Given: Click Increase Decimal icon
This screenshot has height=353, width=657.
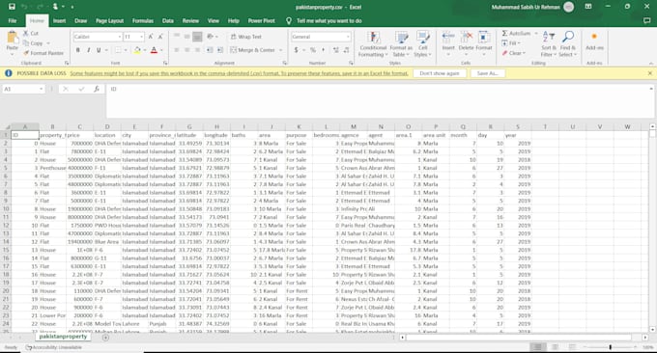Looking at the screenshot, I should point(335,50).
